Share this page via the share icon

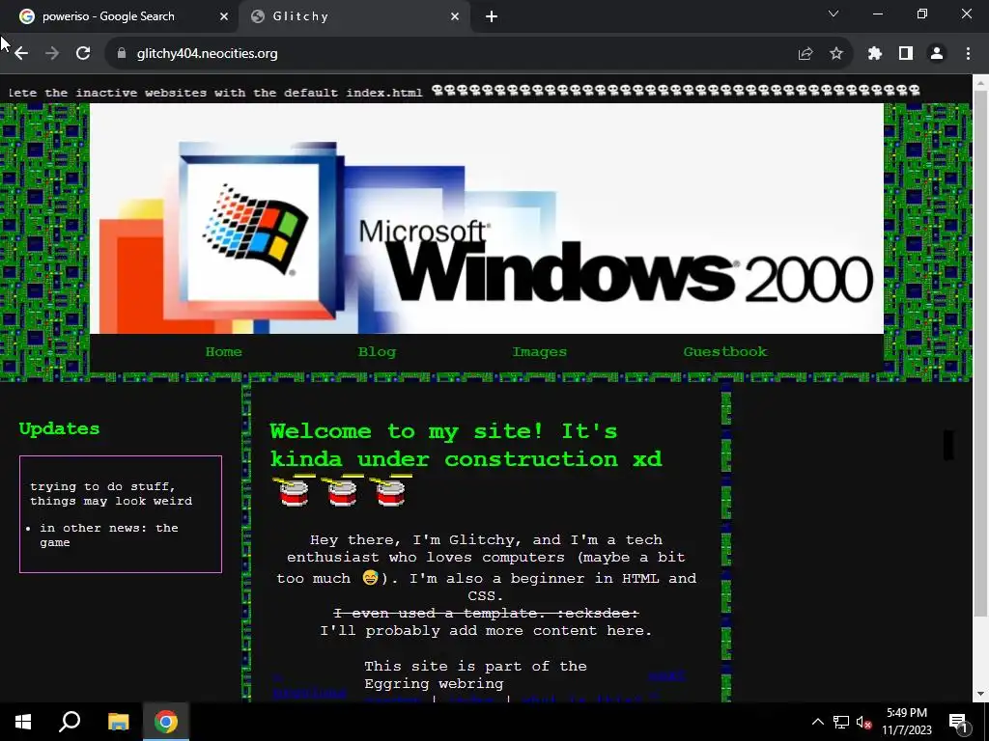805,54
